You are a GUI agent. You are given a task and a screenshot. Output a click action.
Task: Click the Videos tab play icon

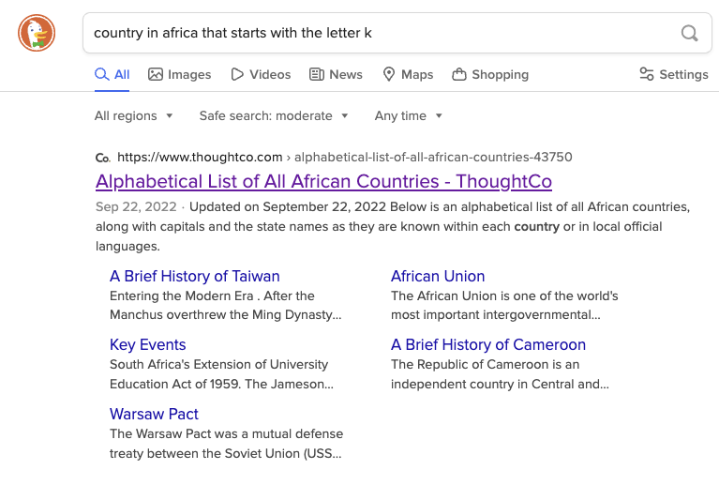tap(237, 74)
